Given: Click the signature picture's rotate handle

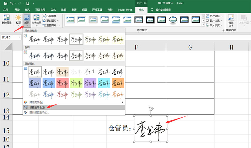Looking at the screenshot, I should tap(151, 109).
